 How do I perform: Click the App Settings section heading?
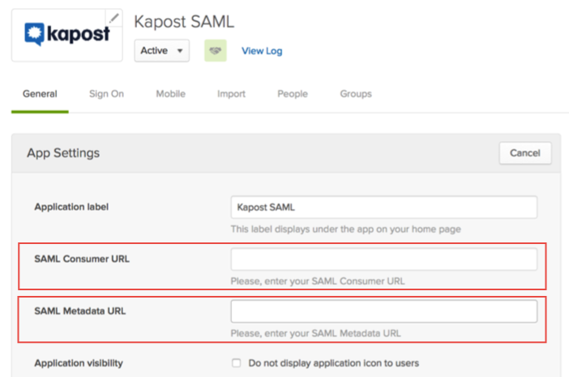(x=63, y=152)
